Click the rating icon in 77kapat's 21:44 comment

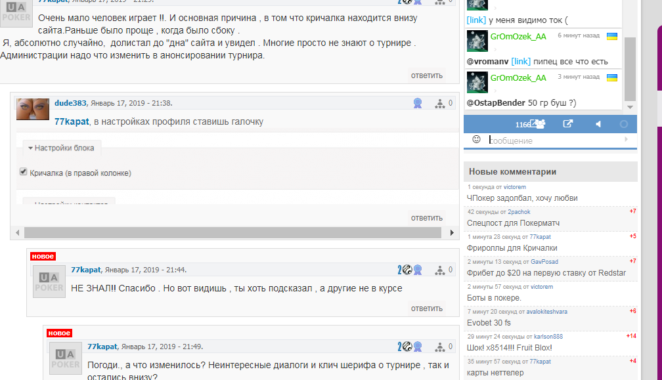click(x=440, y=270)
